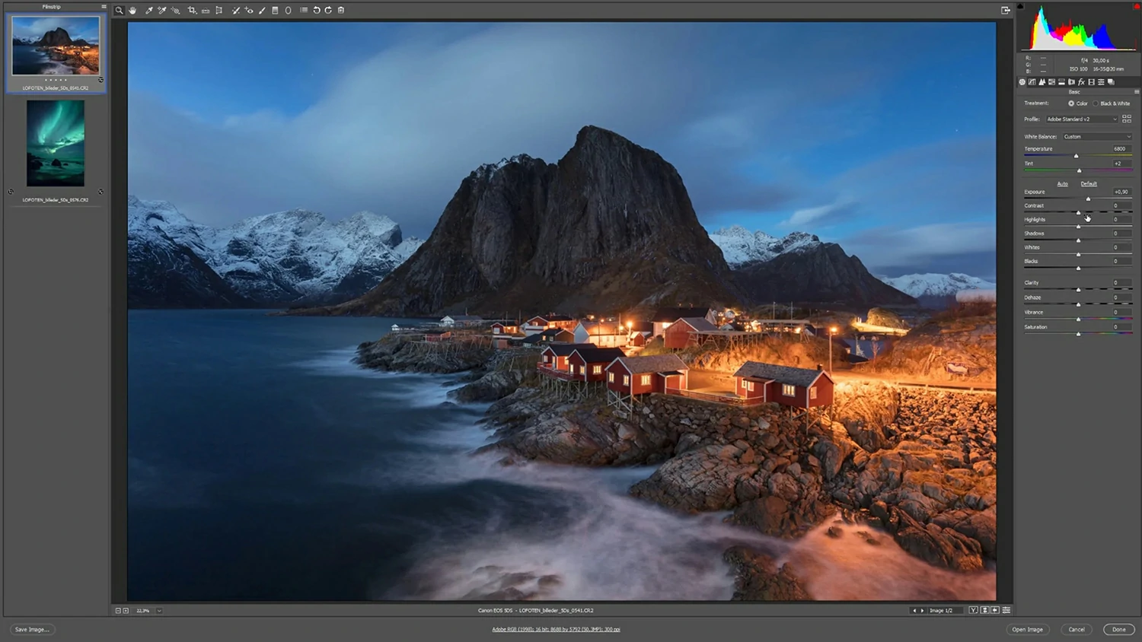
Task: Activate the Crop tool
Action: pyautogui.click(x=192, y=11)
